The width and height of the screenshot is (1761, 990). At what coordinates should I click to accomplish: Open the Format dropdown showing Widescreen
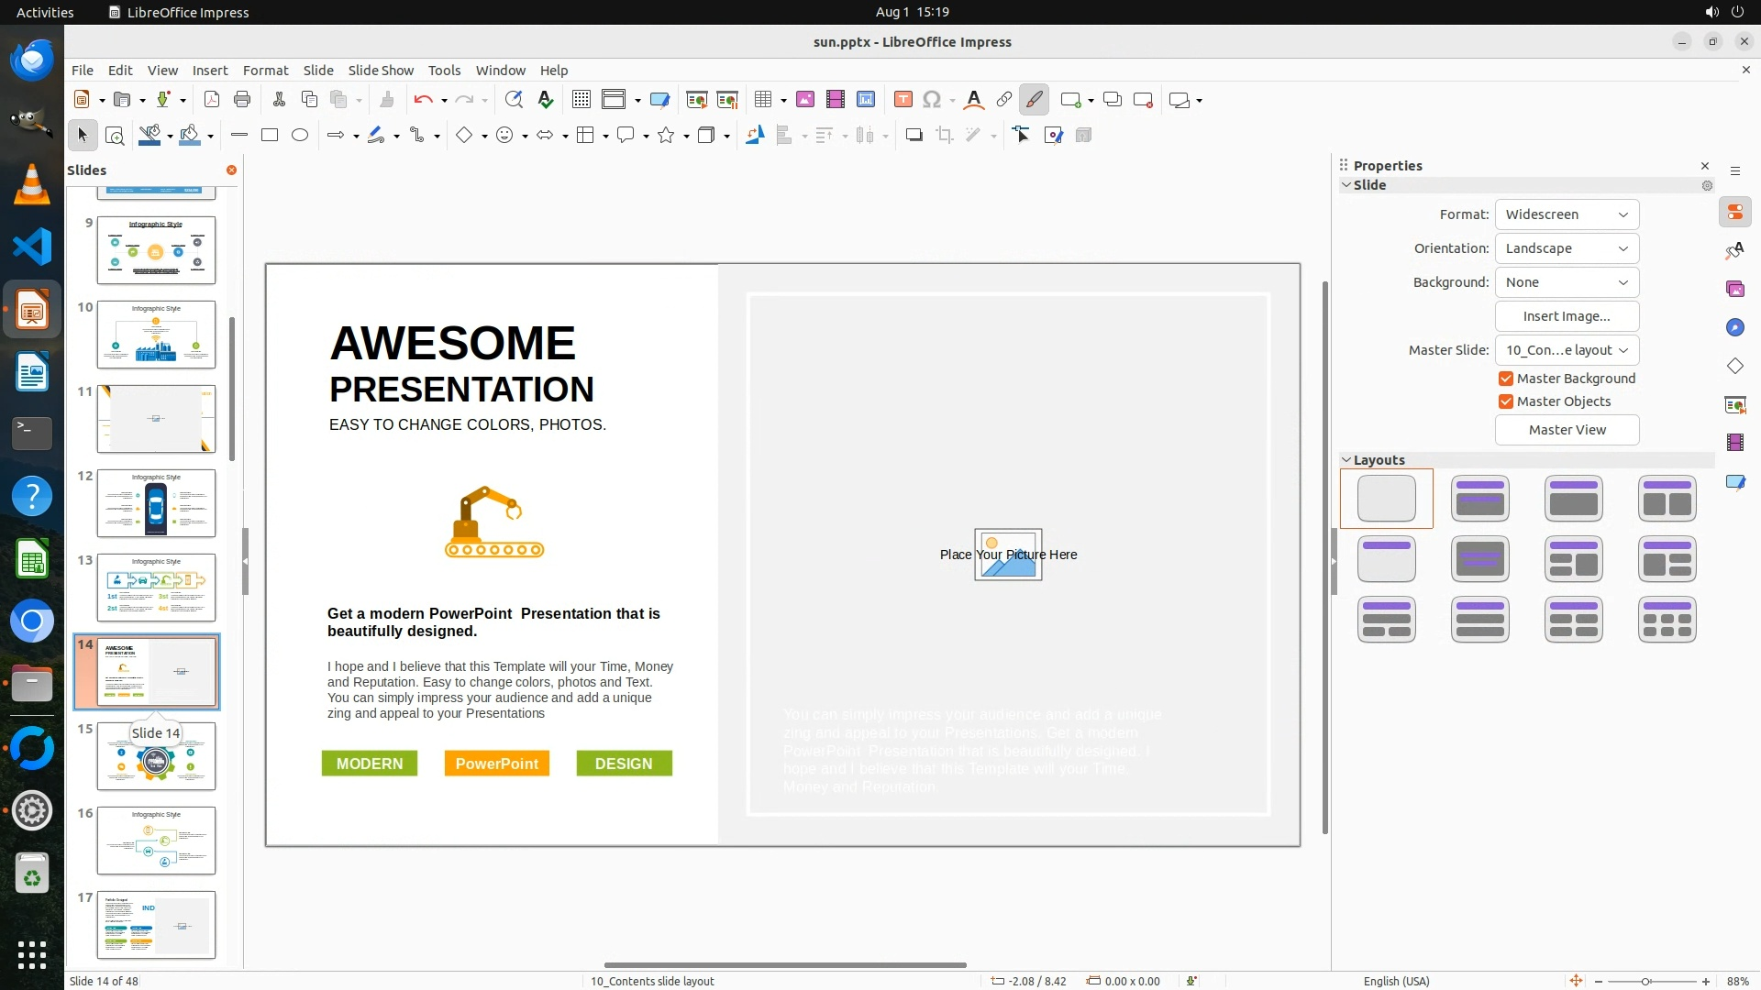[x=1567, y=214]
